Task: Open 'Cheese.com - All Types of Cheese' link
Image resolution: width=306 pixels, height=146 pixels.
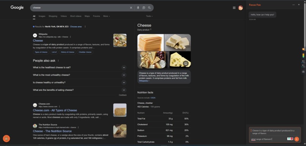Action: tap(55, 110)
